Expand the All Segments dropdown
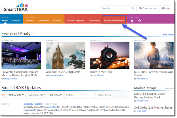Viewport: 177px width, 118px height. pos(37,95)
